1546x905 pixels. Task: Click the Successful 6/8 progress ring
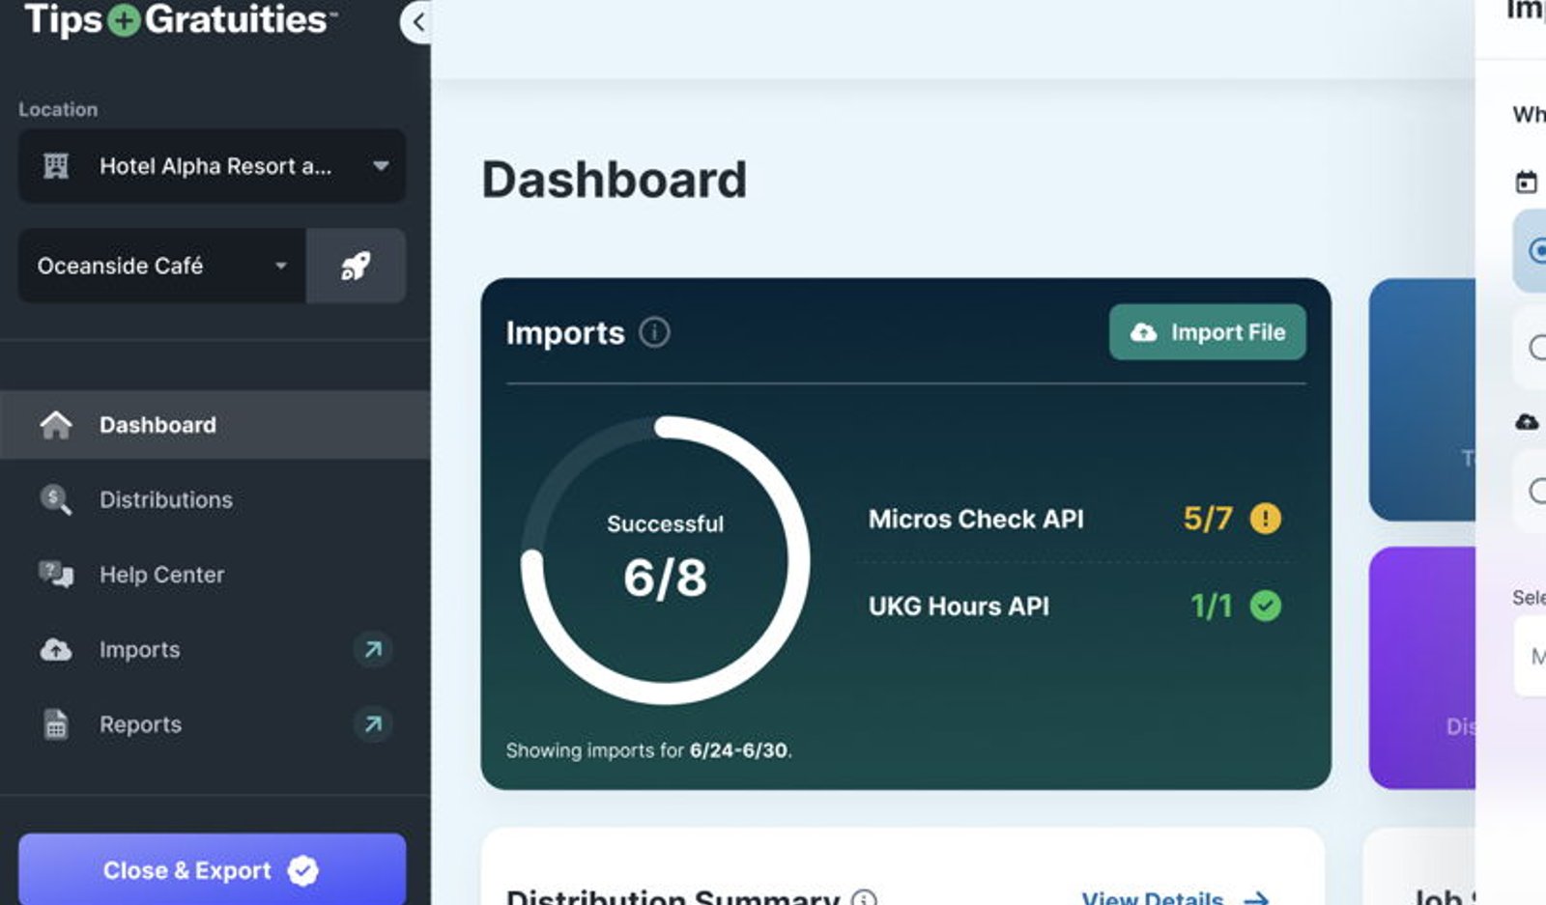665,560
